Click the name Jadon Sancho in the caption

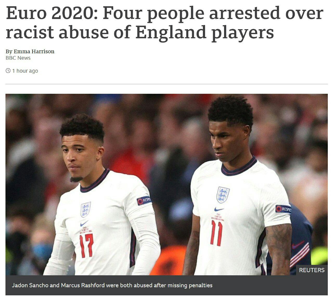click(30, 285)
